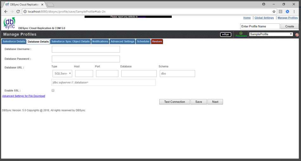Open the Salesforce Sync Object Details tab

(70, 41)
